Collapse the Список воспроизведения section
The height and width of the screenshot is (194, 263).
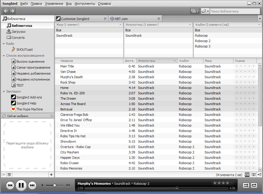4,56
